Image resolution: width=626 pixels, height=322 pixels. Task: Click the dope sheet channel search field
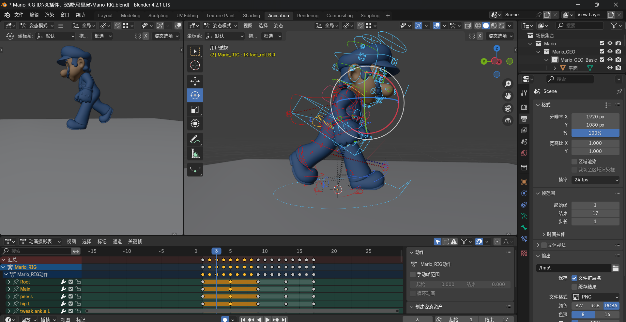click(36, 251)
